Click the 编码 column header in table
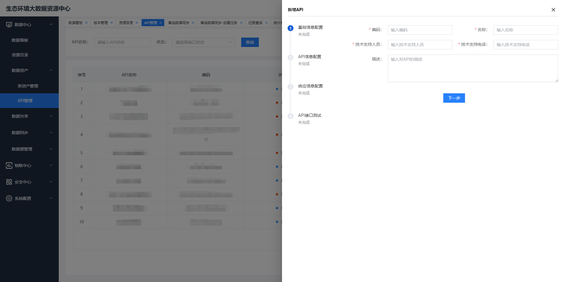This screenshot has height=282, width=564. tap(206, 75)
